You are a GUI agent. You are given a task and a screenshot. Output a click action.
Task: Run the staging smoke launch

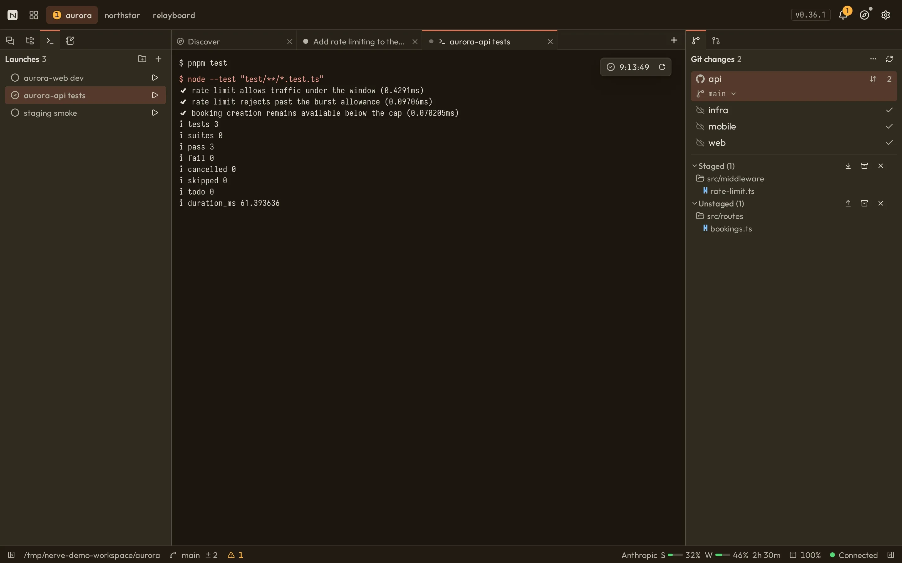coord(155,113)
